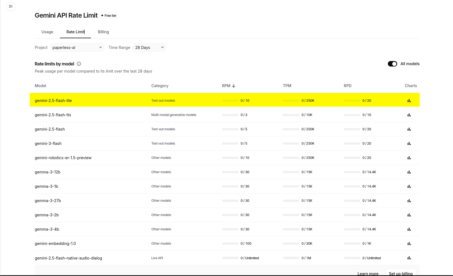View chart for gemini-3-flash model

[x=409, y=143]
